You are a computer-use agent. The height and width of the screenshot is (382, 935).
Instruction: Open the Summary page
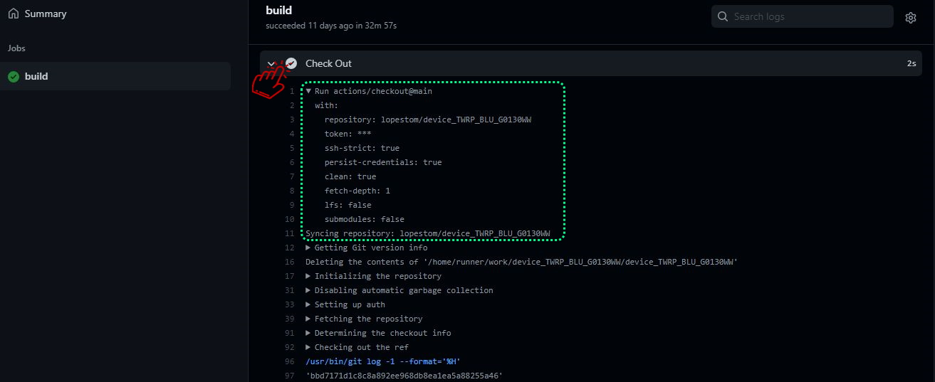point(45,14)
